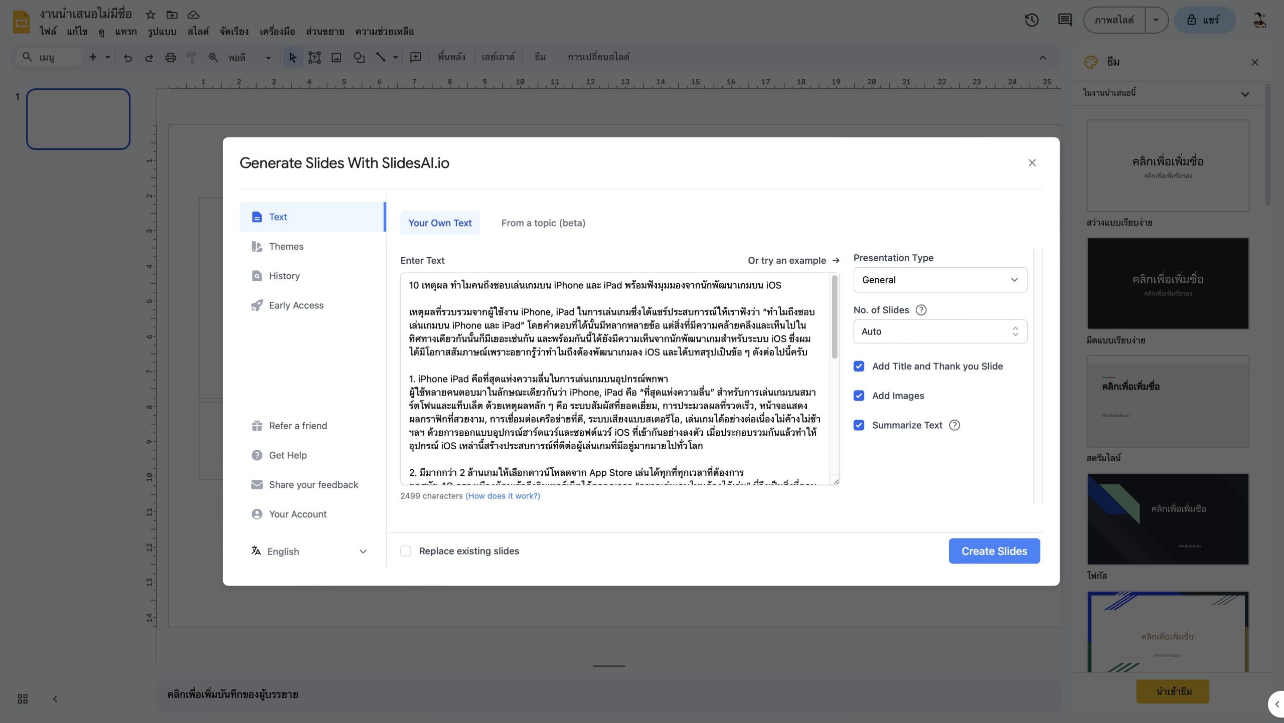Open the comments panel icon
1284x723 pixels.
click(x=1065, y=20)
